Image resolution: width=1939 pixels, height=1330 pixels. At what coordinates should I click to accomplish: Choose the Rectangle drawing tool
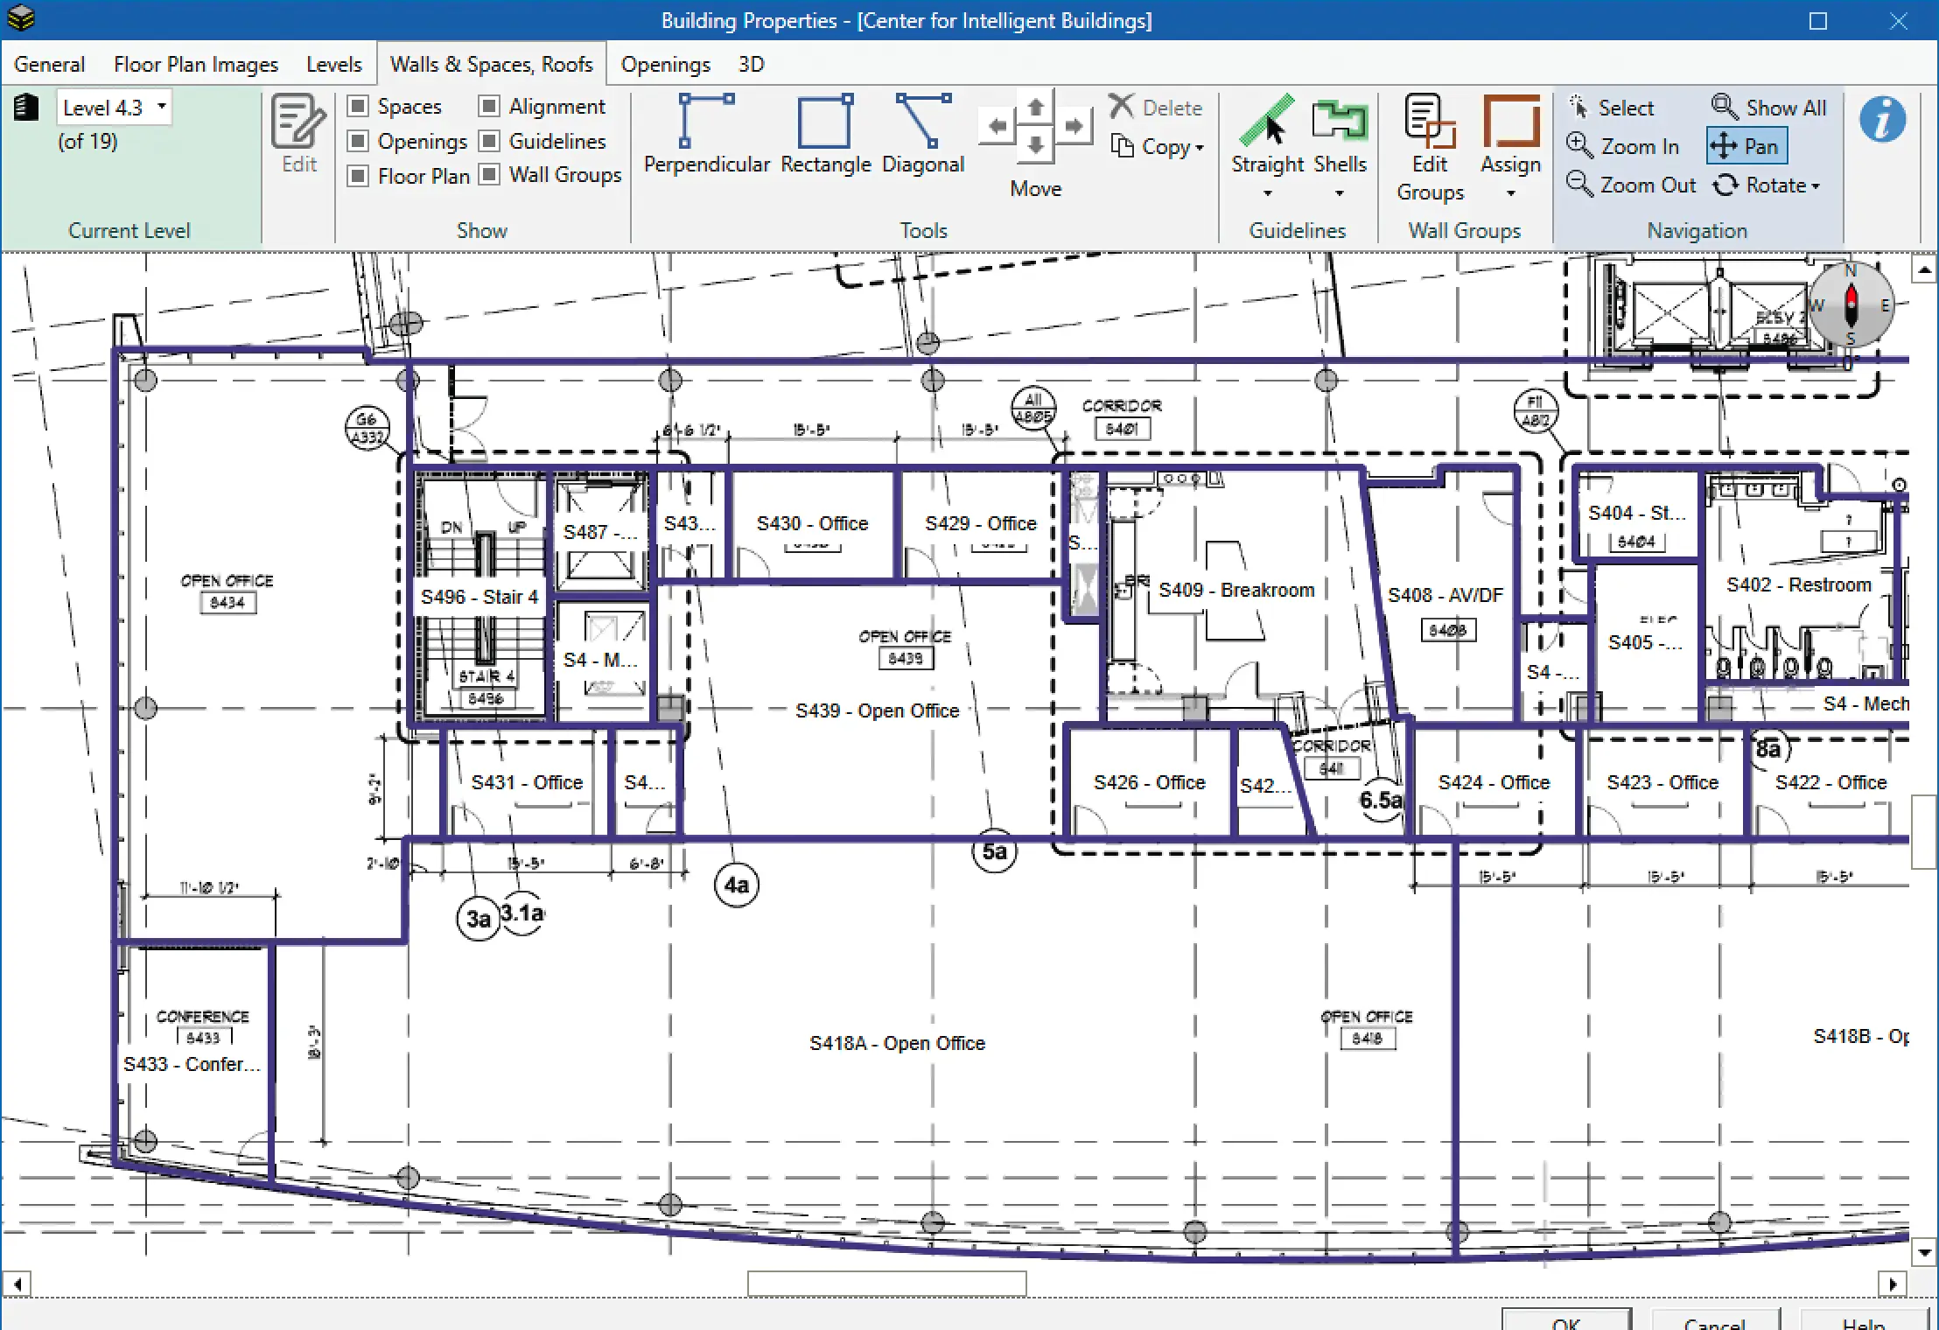825,135
